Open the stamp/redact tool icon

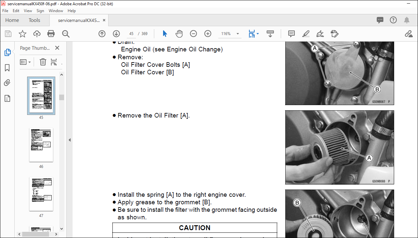(x=334, y=34)
